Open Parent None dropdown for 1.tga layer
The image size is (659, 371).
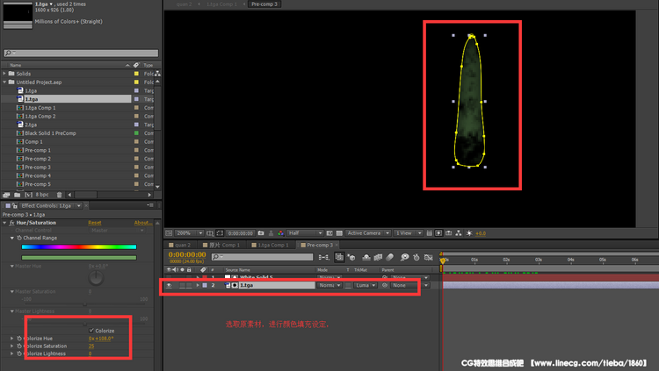(x=409, y=285)
